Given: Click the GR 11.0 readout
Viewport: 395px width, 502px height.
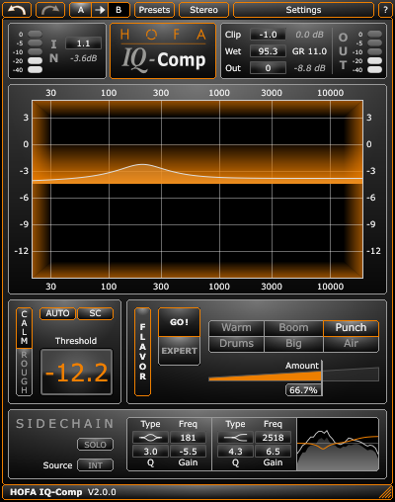Looking at the screenshot, I should click(309, 51).
